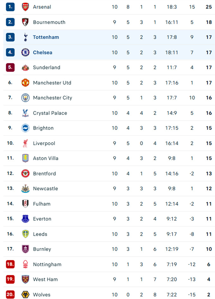The image size is (215, 299).
Task: Click the Chelsea club crest
Action: [25, 52]
